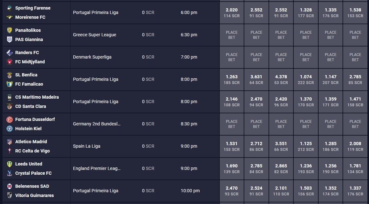The image size is (369, 204).
Task: Click the Randers FC logo icon
Action: 10,53
